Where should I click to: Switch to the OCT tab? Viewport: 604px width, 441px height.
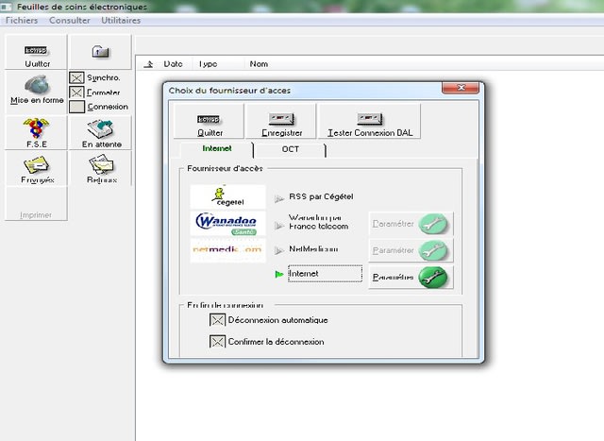290,149
